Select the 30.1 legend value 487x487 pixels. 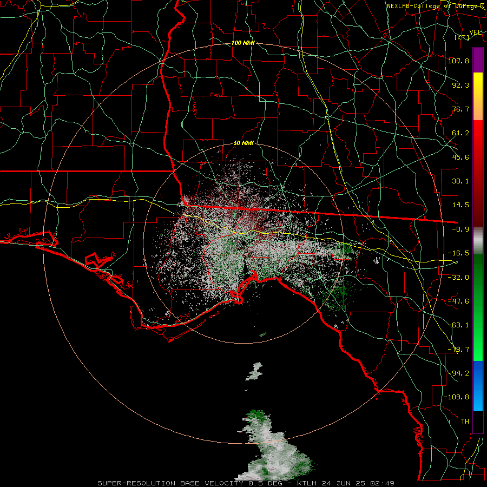(x=460, y=181)
